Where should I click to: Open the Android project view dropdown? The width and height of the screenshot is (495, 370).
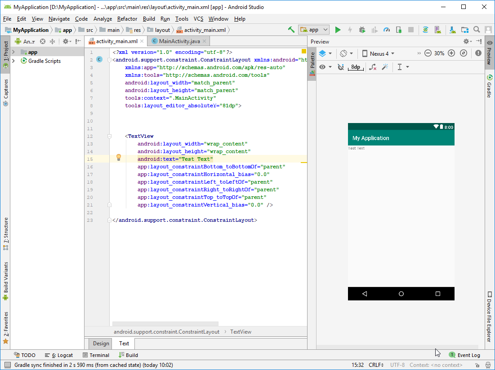point(25,41)
